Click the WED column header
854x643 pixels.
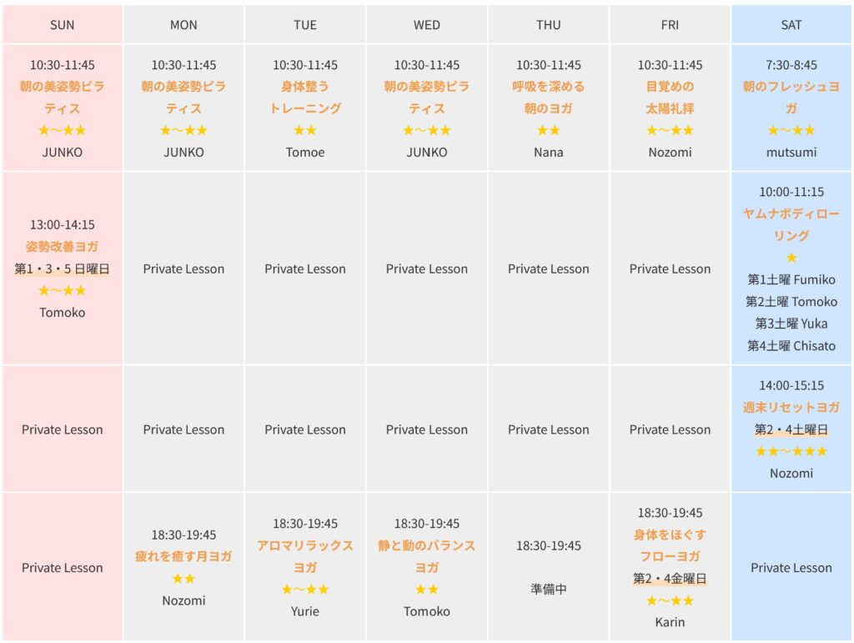click(x=427, y=25)
